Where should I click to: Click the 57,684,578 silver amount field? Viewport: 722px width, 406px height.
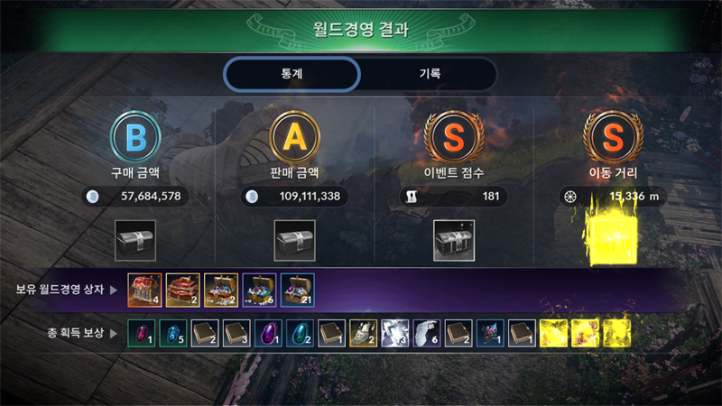click(x=135, y=197)
